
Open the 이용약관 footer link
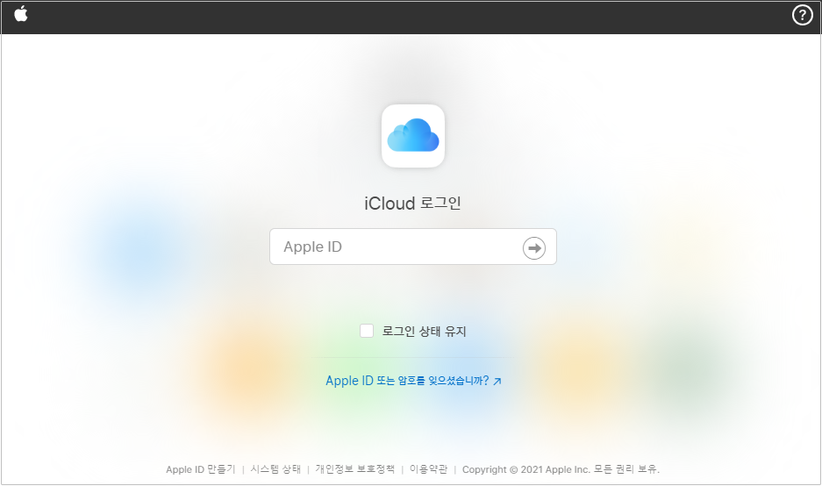428,469
